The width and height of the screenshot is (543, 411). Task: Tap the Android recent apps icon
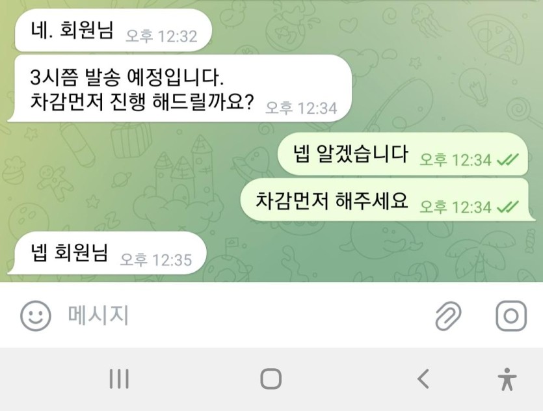tap(120, 378)
